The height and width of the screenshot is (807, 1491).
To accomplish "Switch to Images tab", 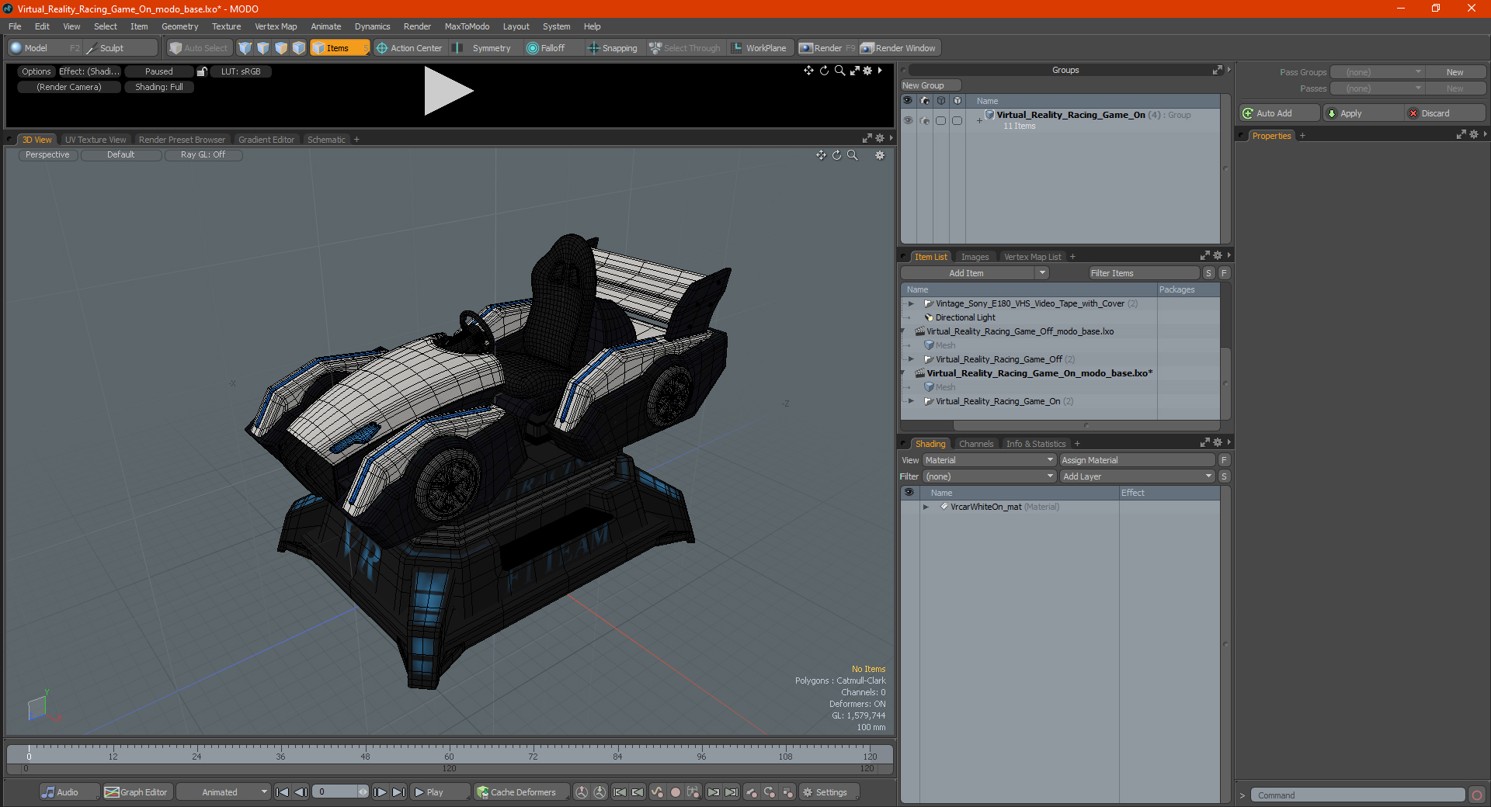I will [975, 257].
